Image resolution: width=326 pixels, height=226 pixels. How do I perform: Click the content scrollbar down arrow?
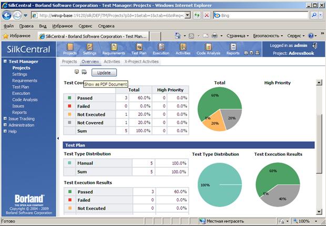point(319,211)
